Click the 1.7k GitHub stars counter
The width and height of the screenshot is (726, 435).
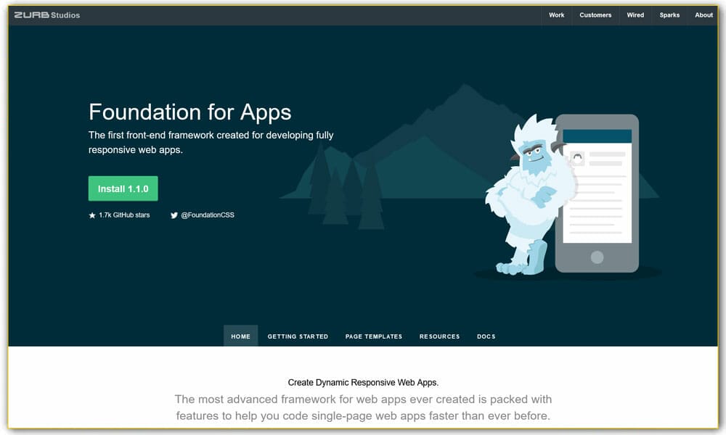[124, 215]
